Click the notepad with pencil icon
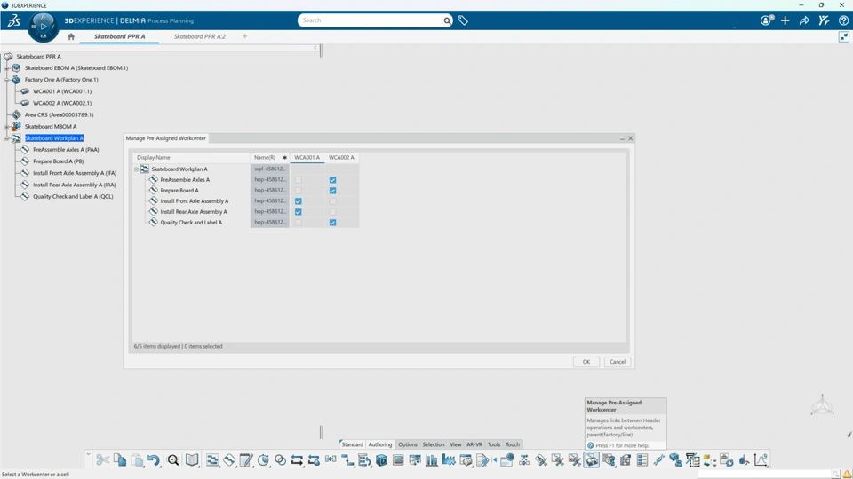Image resolution: width=853 pixels, height=479 pixels. tap(246, 460)
